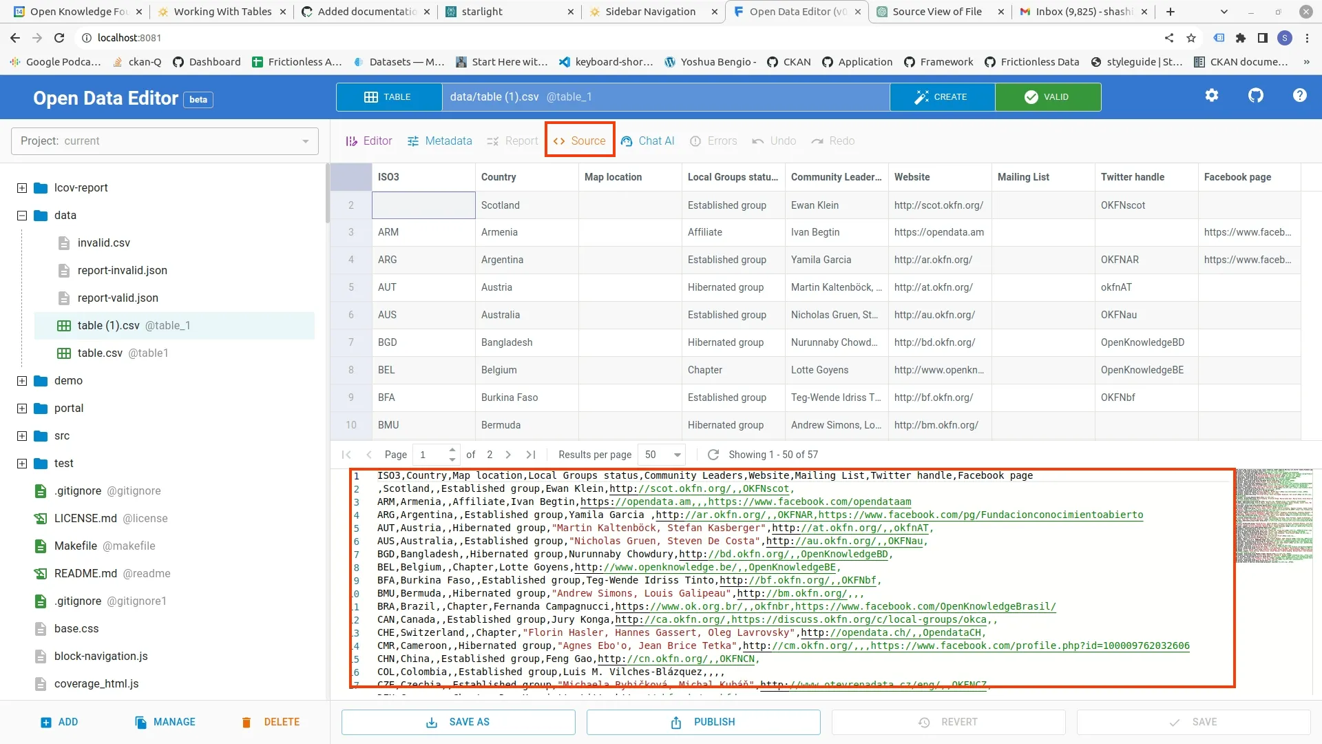Click the help question mark icon
Screen dimensions: 1322x744
(x=1299, y=96)
